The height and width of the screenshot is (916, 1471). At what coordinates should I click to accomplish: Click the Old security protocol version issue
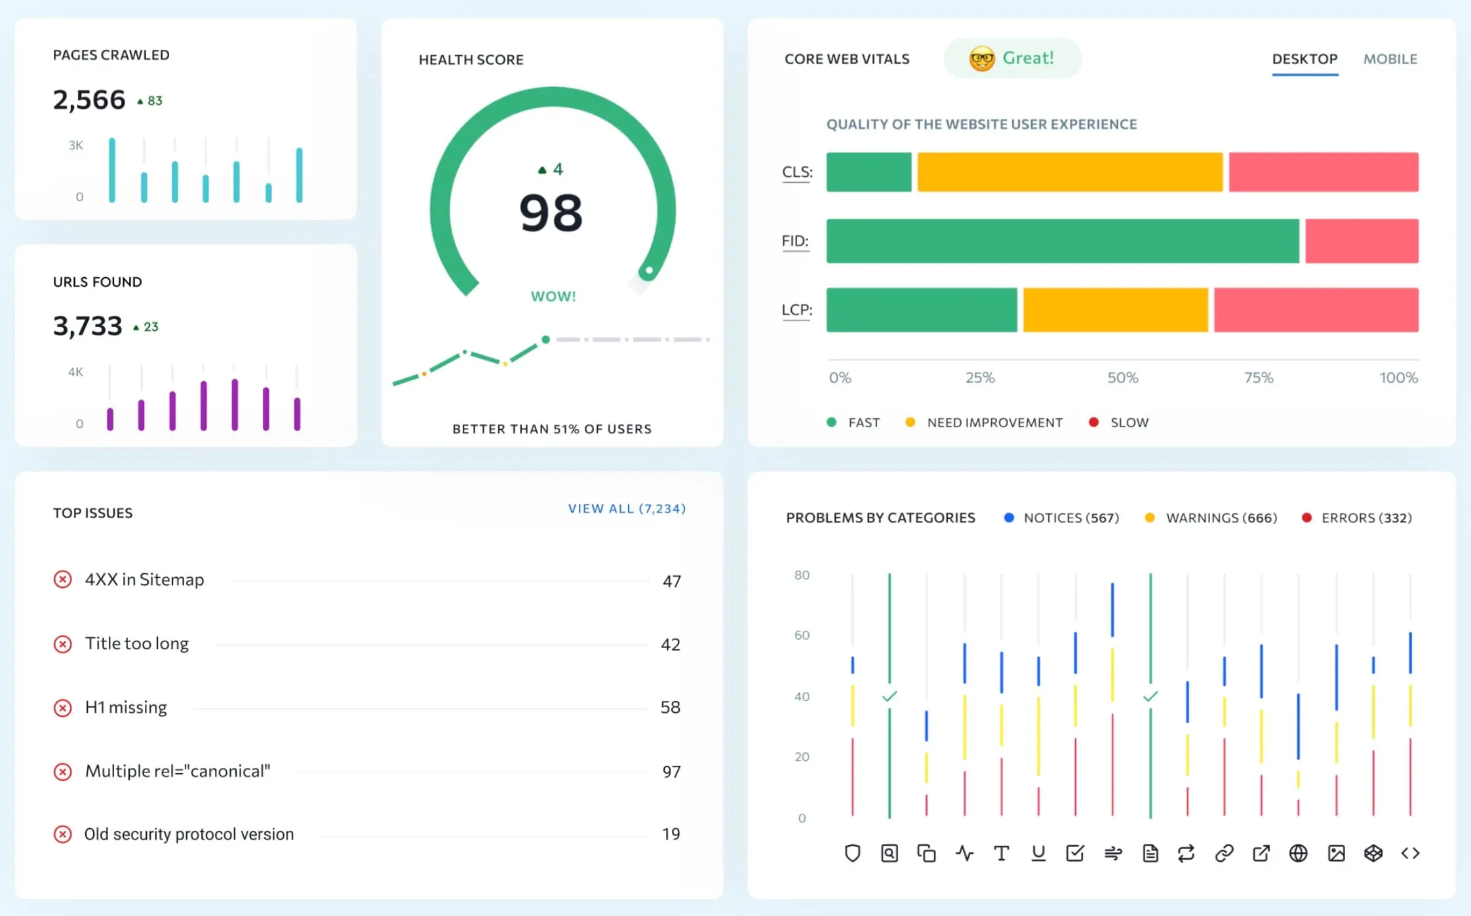189,834
